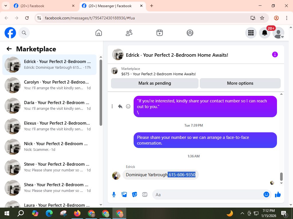Click the highlighted phone number 615-606-9350
Image resolution: width=293 pixels, height=219 pixels.
(x=182, y=175)
